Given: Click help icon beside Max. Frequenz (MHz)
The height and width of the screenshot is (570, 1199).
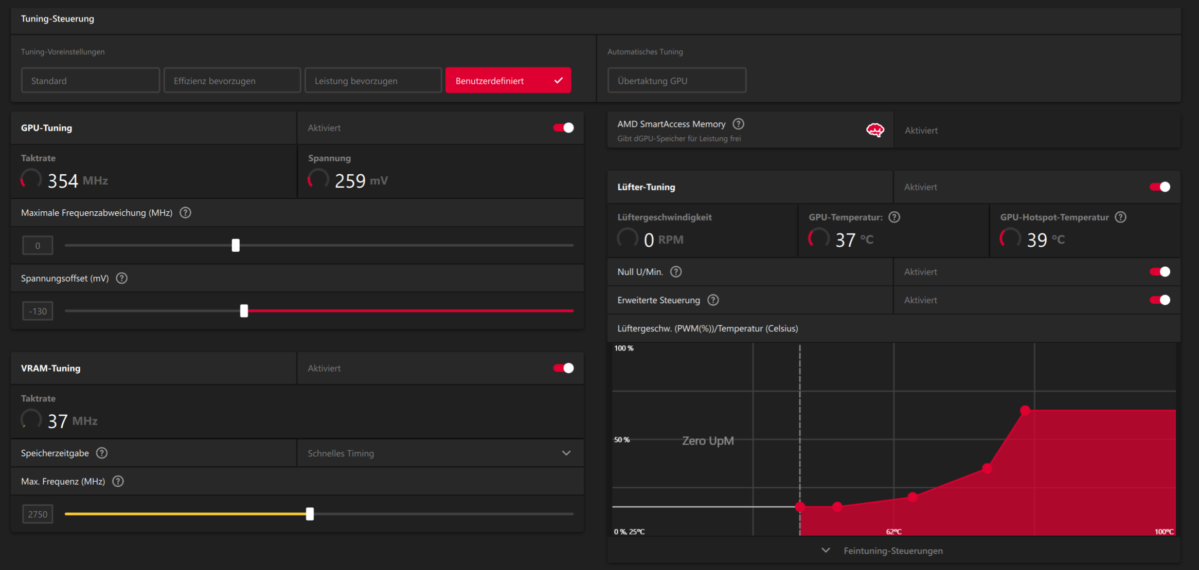Looking at the screenshot, I should 118,481.
